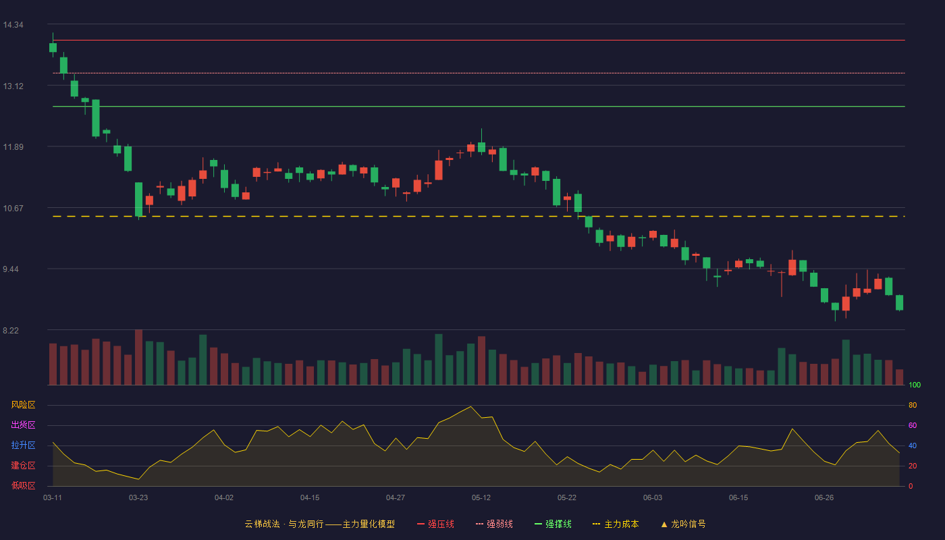Toggle the 主力成本 legend item
945x540 pixels.
coord(616,524)
